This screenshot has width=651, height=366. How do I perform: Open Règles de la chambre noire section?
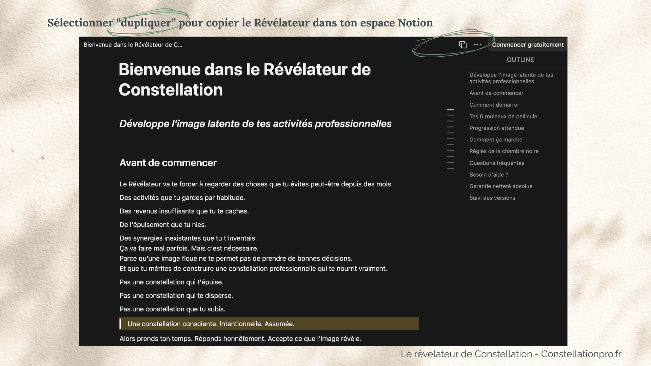504,151
